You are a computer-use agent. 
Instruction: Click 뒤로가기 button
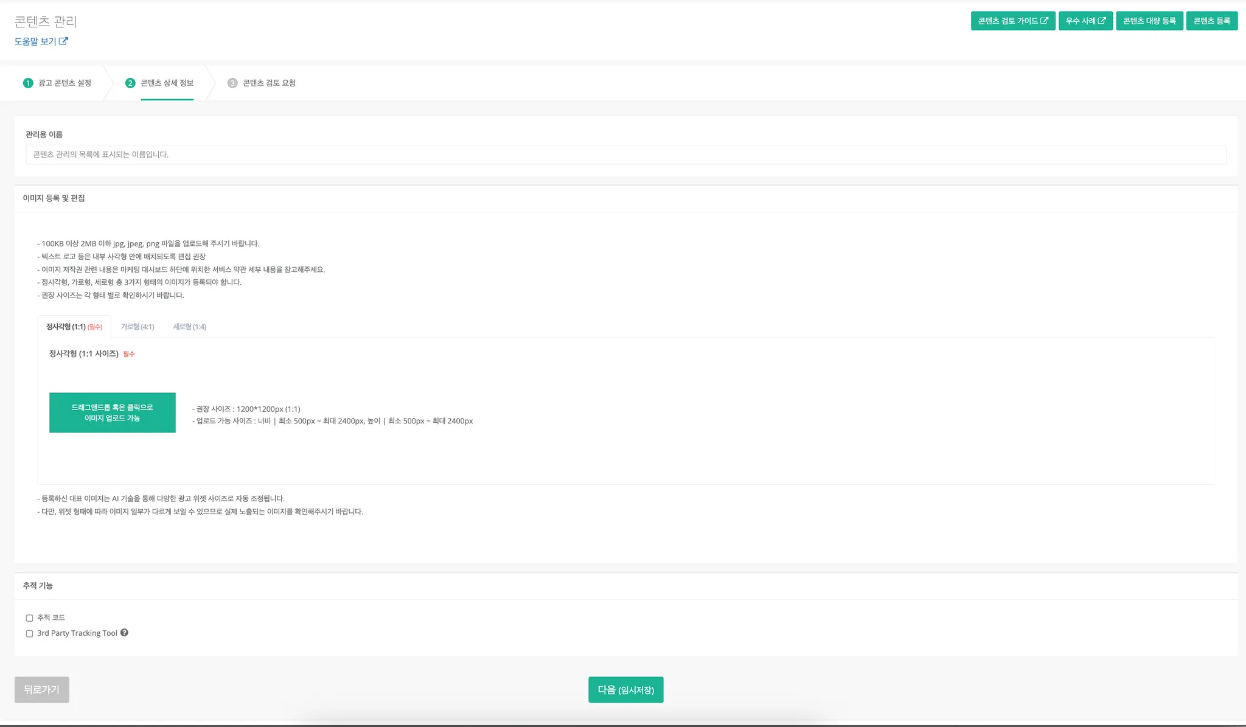click(x=41, y=690)
